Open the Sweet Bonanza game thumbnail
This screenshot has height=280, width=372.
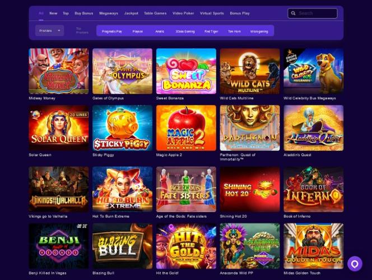pyautogui.click(x=186, y=71)
